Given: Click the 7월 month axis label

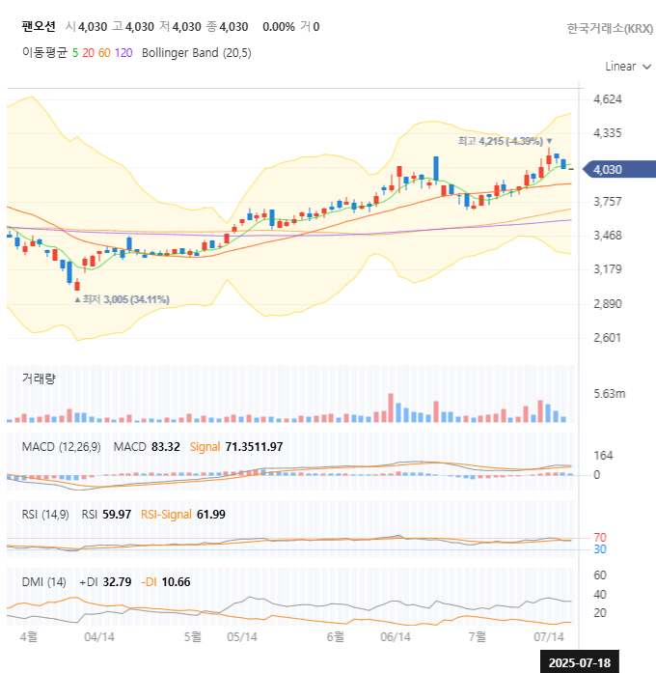Looking at the screenshot, I should [478, 636].
